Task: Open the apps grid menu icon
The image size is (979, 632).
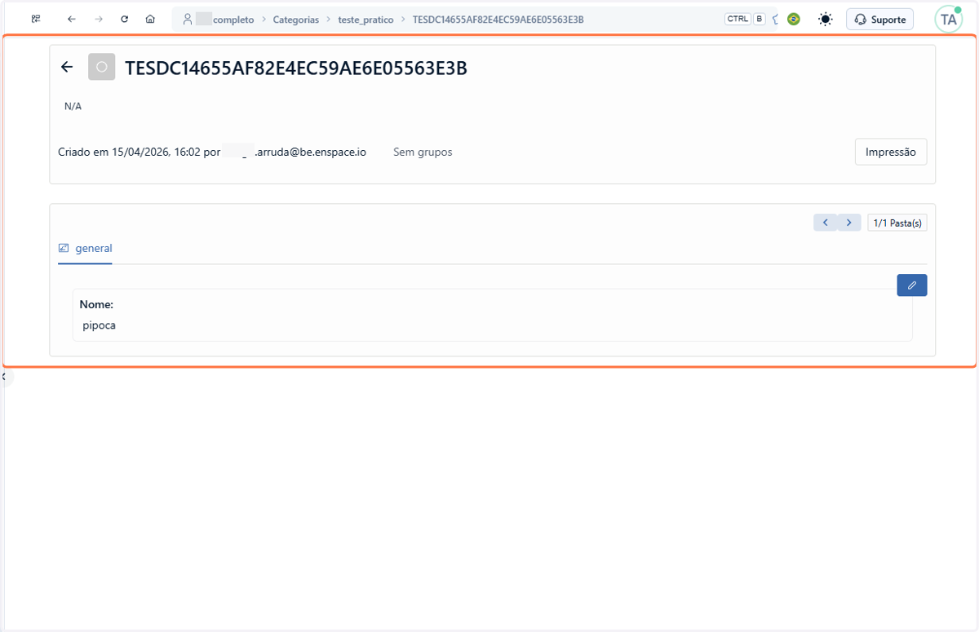Action: 36,19
